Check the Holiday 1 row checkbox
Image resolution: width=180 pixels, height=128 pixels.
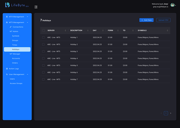(x=43, y=37)
